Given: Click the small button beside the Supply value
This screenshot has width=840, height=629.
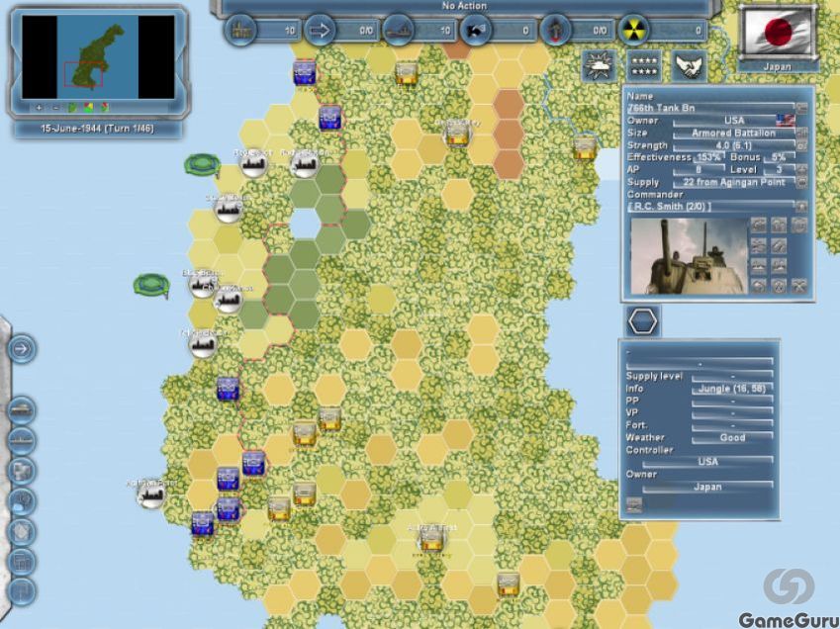Looking at the screenshot, I should coord(801,183).
